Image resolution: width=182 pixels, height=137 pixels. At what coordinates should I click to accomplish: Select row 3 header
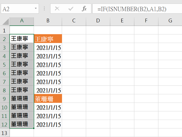[x=4, y=47]
